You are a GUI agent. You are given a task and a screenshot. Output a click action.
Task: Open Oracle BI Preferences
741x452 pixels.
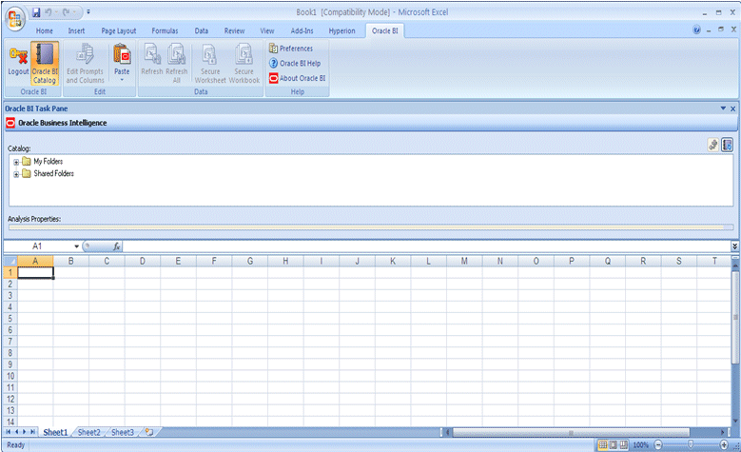291,49
